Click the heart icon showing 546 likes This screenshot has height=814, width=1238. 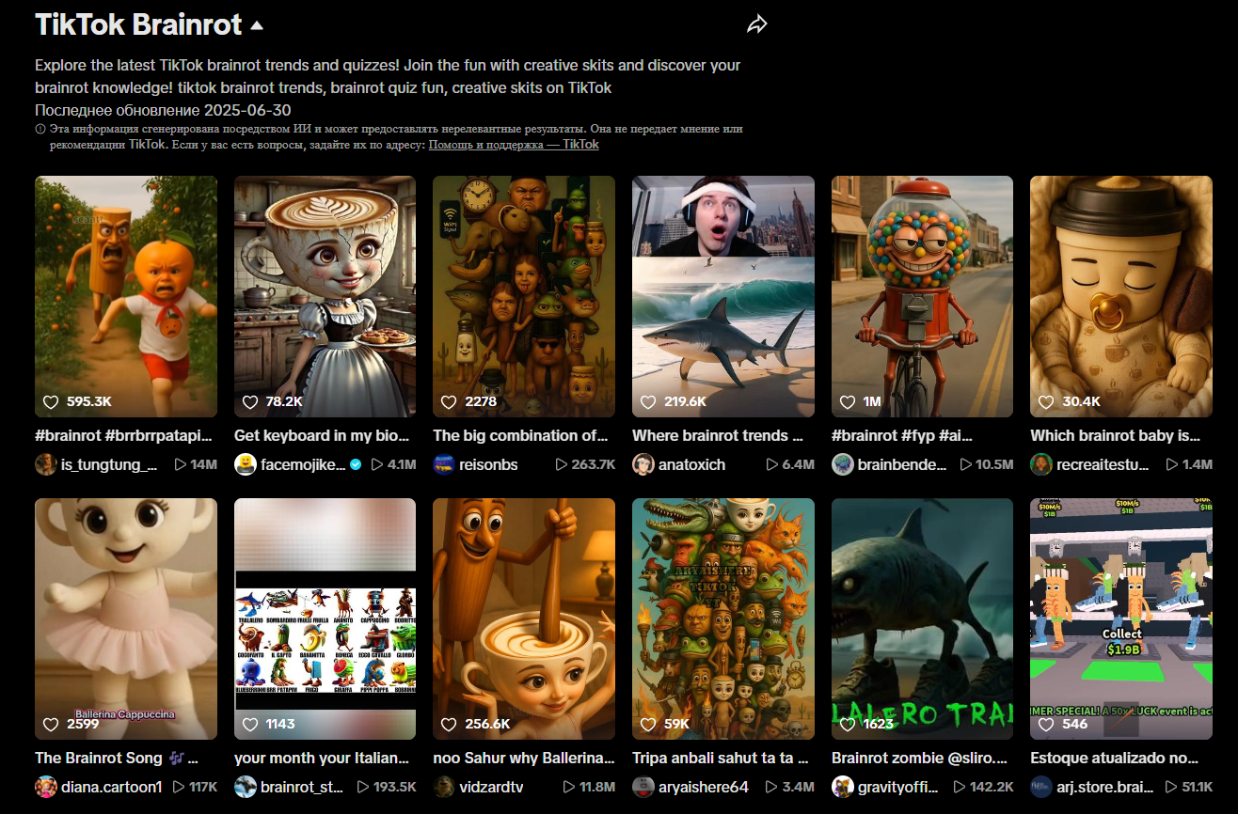click(1046, 724)
